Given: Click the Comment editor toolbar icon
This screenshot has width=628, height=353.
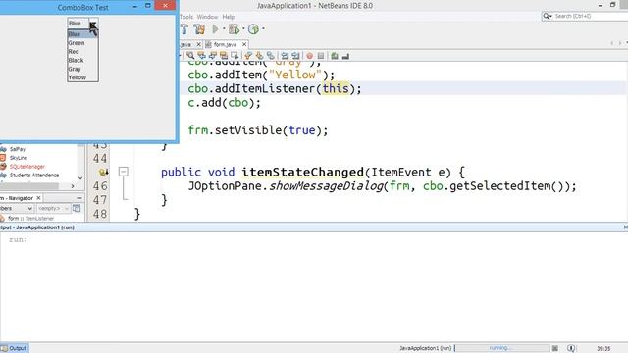Looking at the screenshot, I should (335, 56).
